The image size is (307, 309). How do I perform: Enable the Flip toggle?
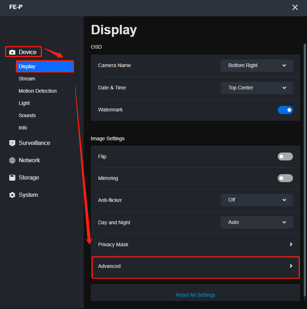[x=285, y=156]
